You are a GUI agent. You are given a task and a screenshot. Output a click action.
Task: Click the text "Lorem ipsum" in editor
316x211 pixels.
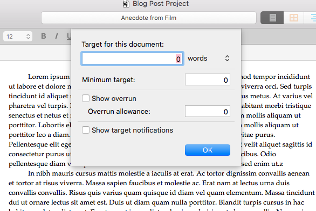click(x=49, y=77)
